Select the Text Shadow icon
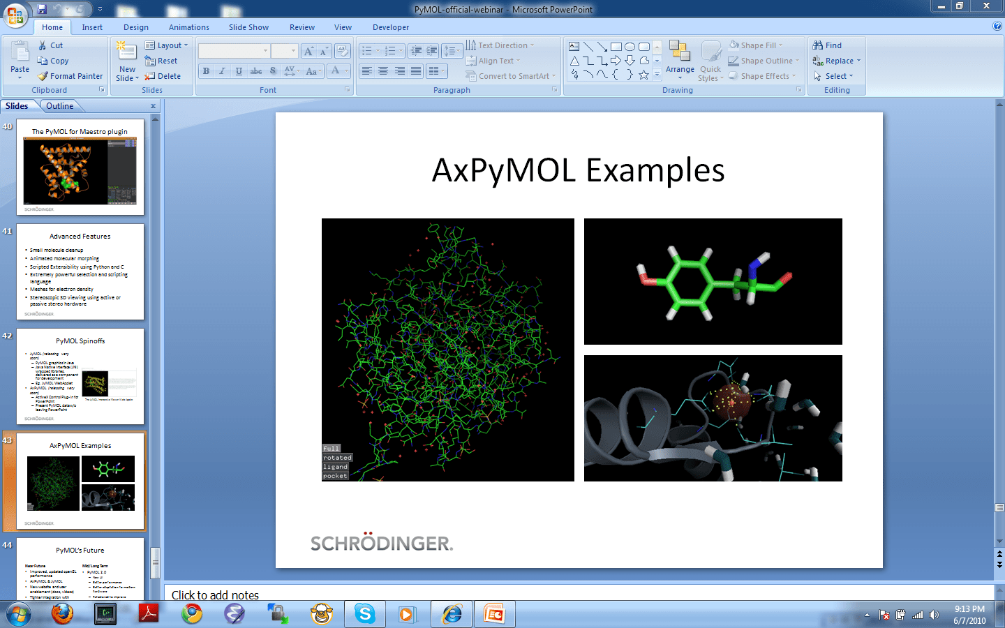The width and height of the screenshot is (1005, 628). click(x=271, y=70)
